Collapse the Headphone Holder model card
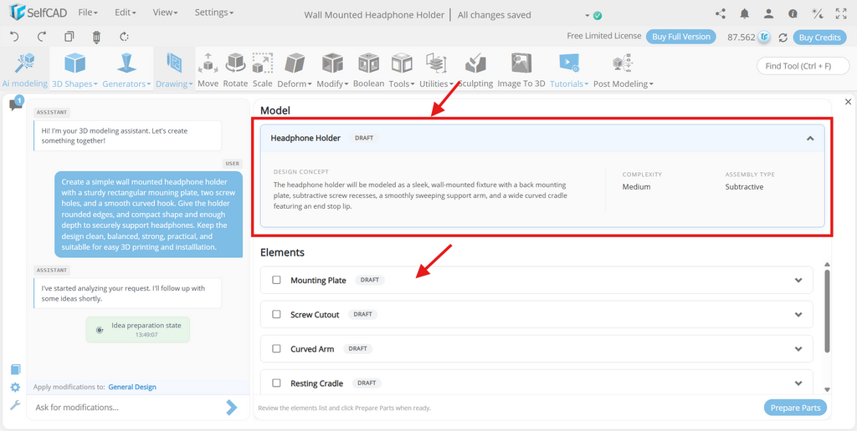The height and width of the screenshot is (431, 857). [x=810, y=138]
